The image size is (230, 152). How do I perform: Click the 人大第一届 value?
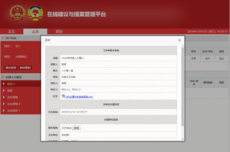[67, 71]
